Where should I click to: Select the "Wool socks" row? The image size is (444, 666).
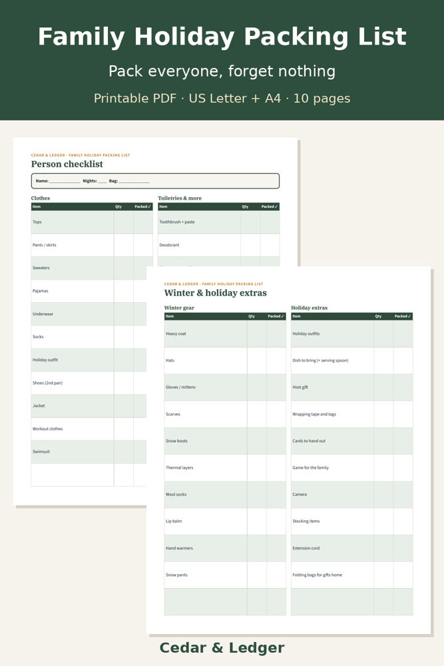225,494
